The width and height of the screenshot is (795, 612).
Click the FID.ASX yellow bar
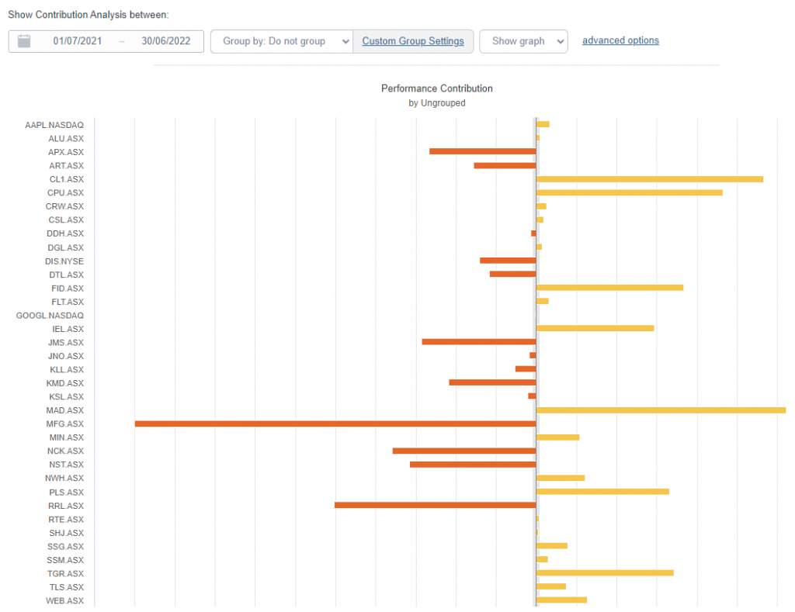click(x=610, y=288)
